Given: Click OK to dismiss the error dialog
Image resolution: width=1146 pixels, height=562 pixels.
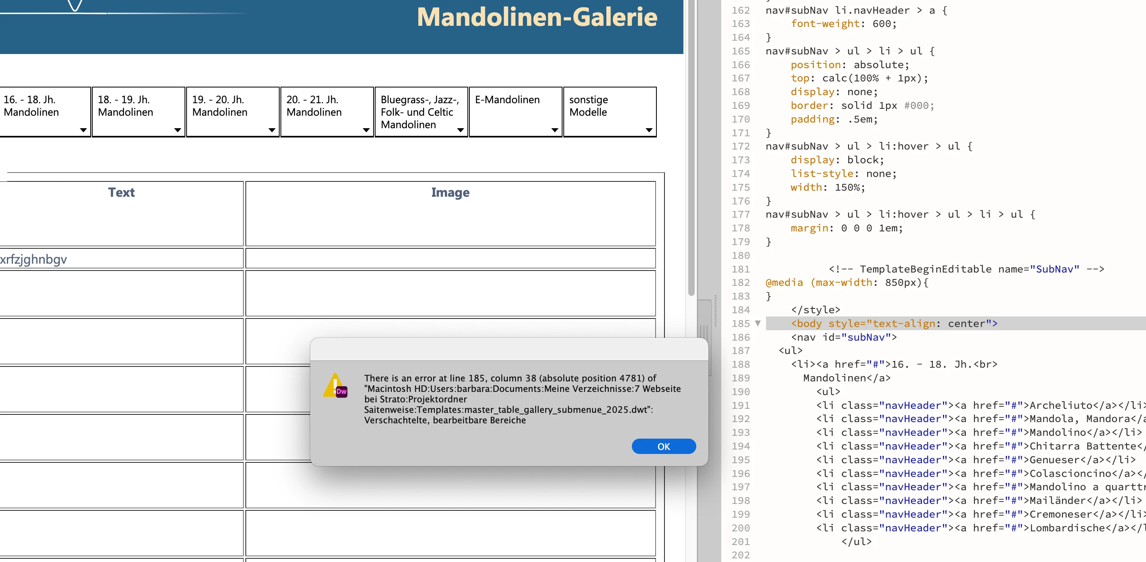Looking at the screenshot, I should pos(663,446).
